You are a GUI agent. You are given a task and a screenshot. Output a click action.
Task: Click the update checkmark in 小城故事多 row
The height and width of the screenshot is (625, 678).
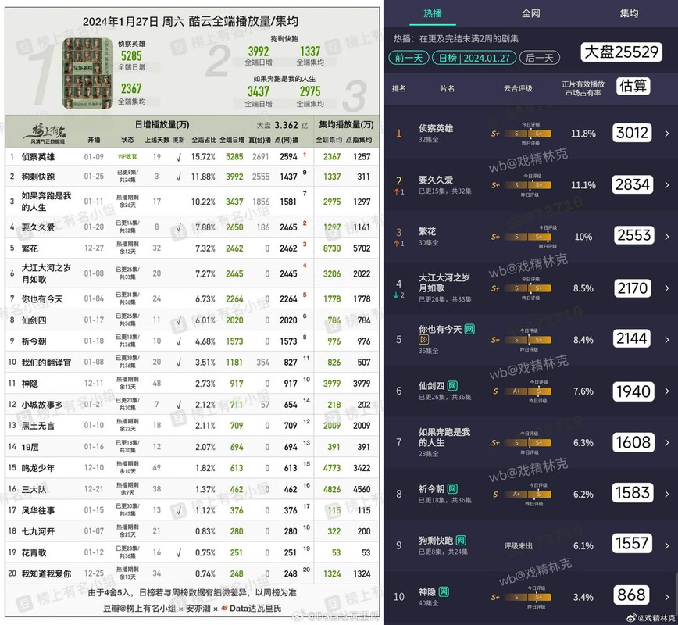coord(179,405)
